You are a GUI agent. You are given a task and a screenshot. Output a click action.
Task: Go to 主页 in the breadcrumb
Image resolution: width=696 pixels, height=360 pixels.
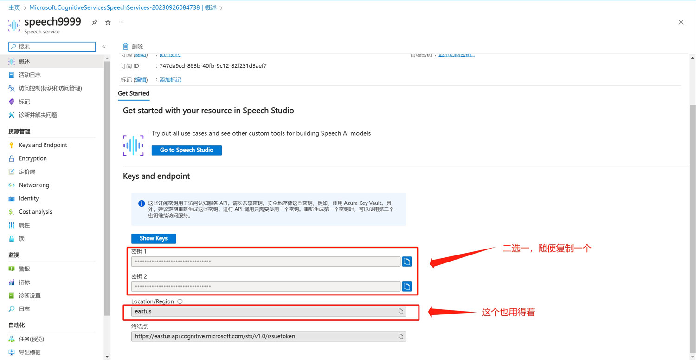pos(14,7)
